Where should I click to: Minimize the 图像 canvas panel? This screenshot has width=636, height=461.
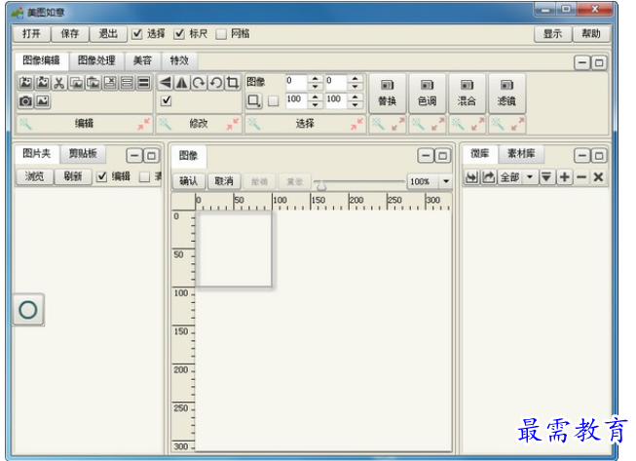point(426,156)
